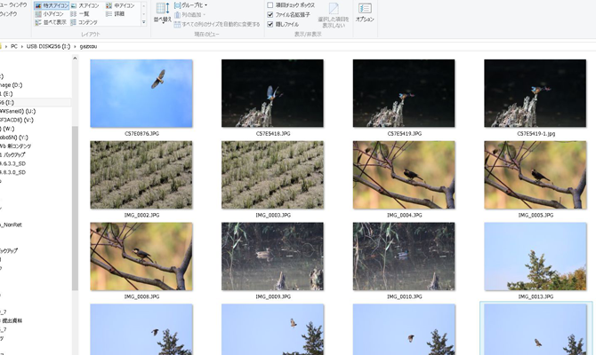The image size is (596, 355).
Task: Select the IMG_0009.JPG duck thumbnail
Action: pyautogui.click(x=272, y=256)
